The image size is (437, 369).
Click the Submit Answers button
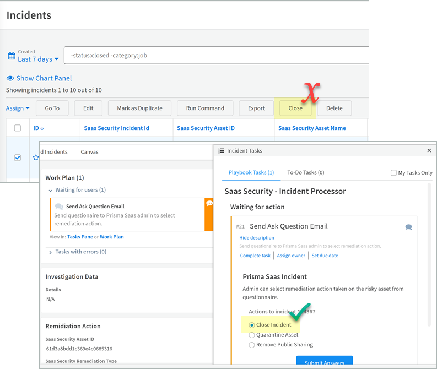coord(325,360)
